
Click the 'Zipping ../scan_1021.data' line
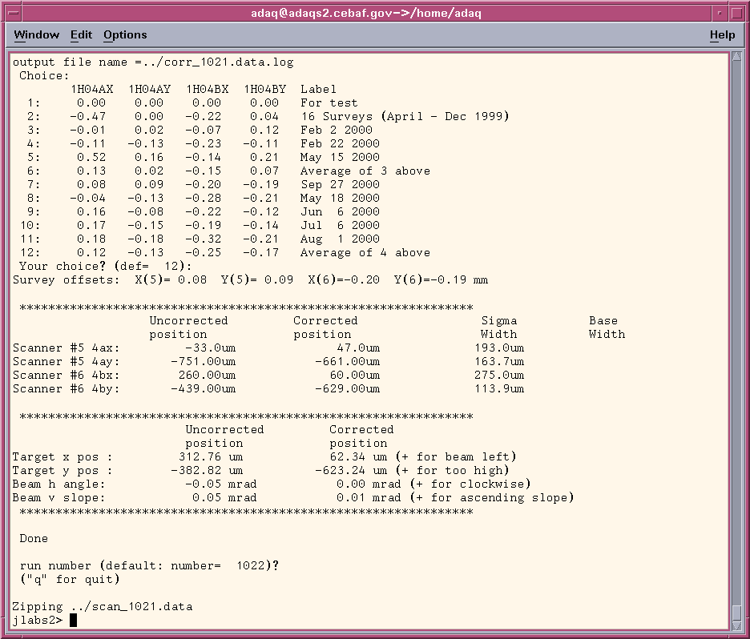[x=103, y=607]
